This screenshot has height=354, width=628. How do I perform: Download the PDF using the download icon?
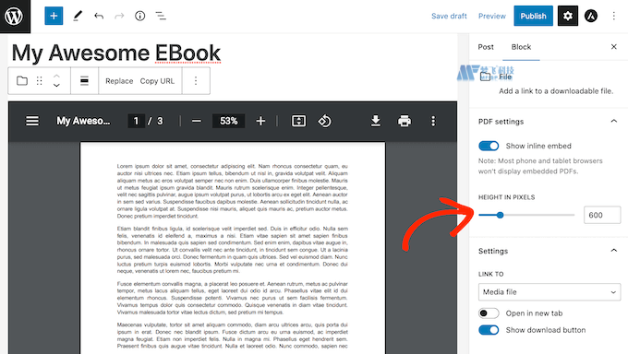pyautogui.click(x=375, y=121)
